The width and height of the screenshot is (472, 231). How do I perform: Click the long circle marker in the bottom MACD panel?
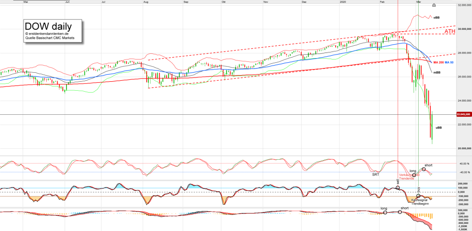tap(385, 213)
